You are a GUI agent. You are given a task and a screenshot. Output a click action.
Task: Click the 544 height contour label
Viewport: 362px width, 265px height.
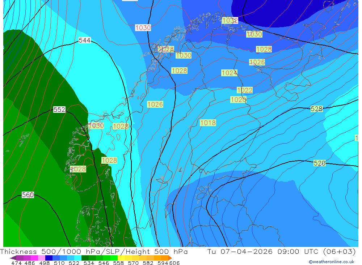pos(84,40)
